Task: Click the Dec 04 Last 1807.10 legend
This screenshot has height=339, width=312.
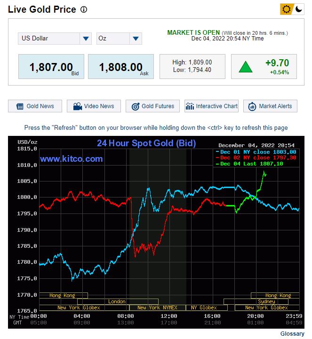Action: point(249,164)
